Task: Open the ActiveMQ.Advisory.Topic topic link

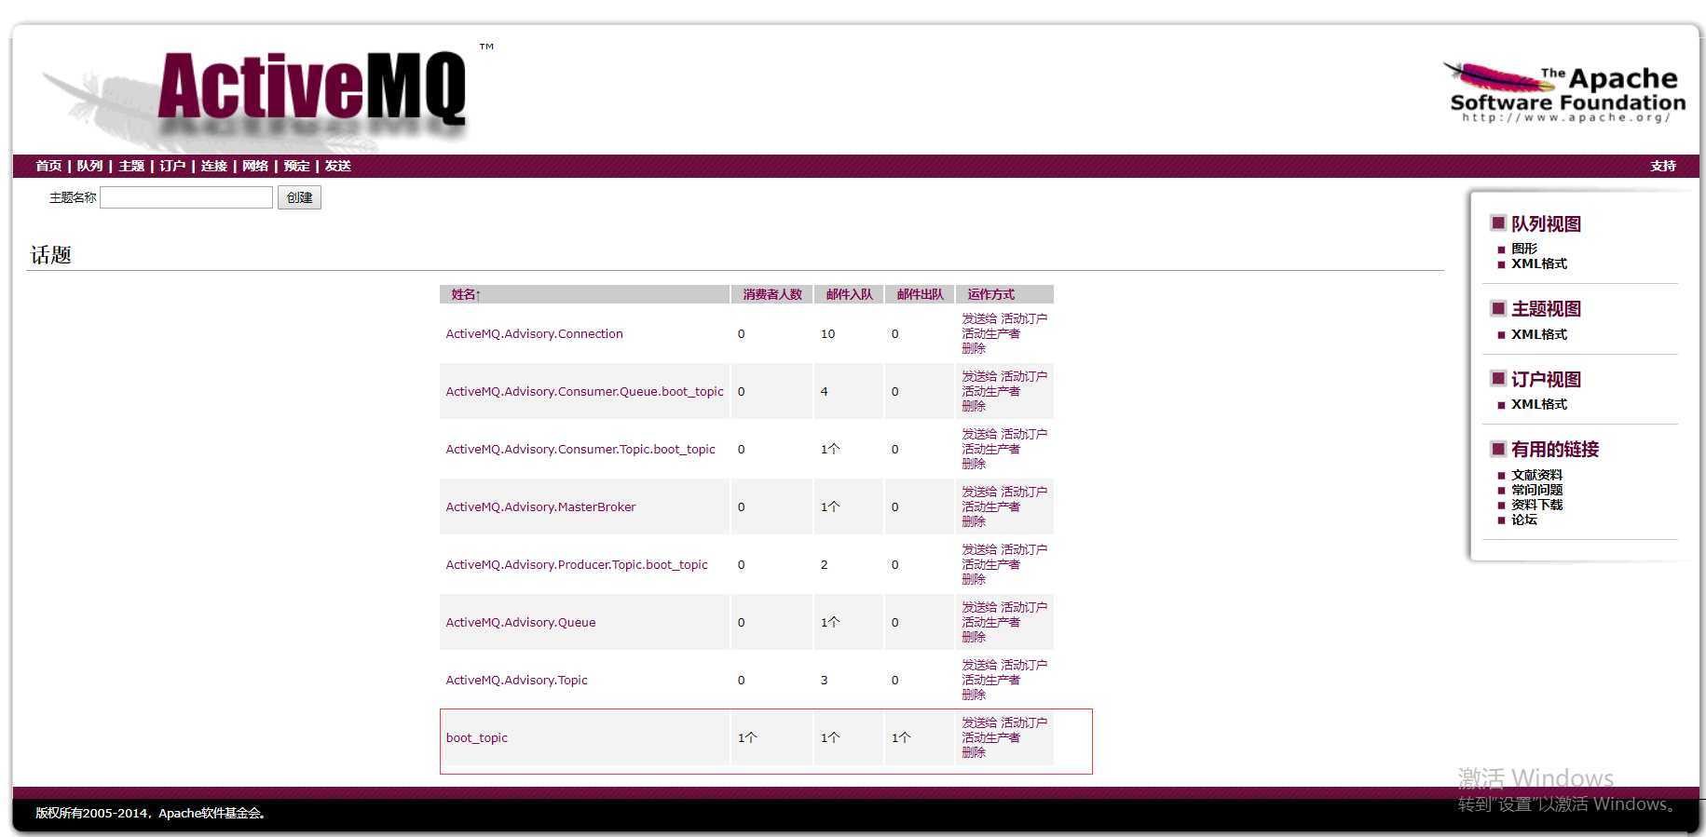Action: pos(516,680)
